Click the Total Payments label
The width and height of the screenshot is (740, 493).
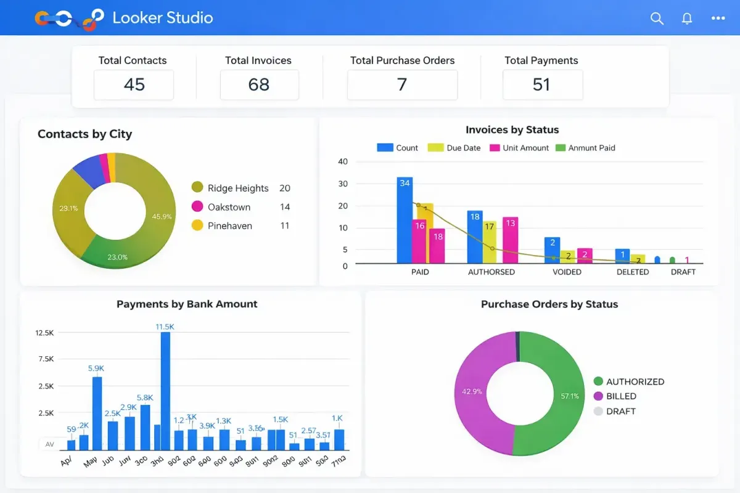tap(541, 60)
